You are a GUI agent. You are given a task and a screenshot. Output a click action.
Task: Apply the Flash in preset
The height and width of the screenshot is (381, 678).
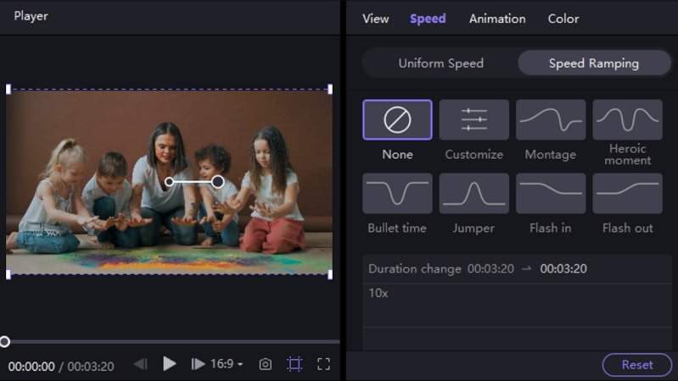pyautogui.click(x=550, y=194)
